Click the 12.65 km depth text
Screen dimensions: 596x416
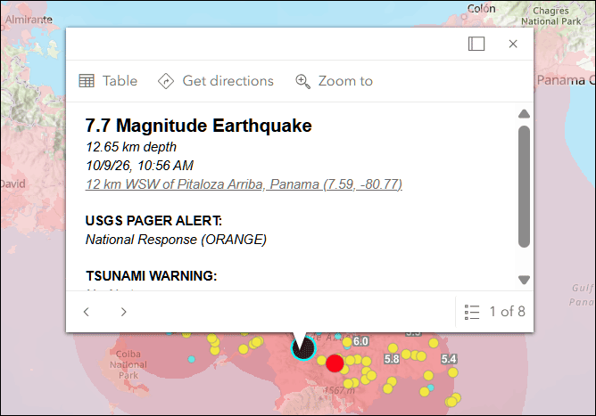[131, 147]
